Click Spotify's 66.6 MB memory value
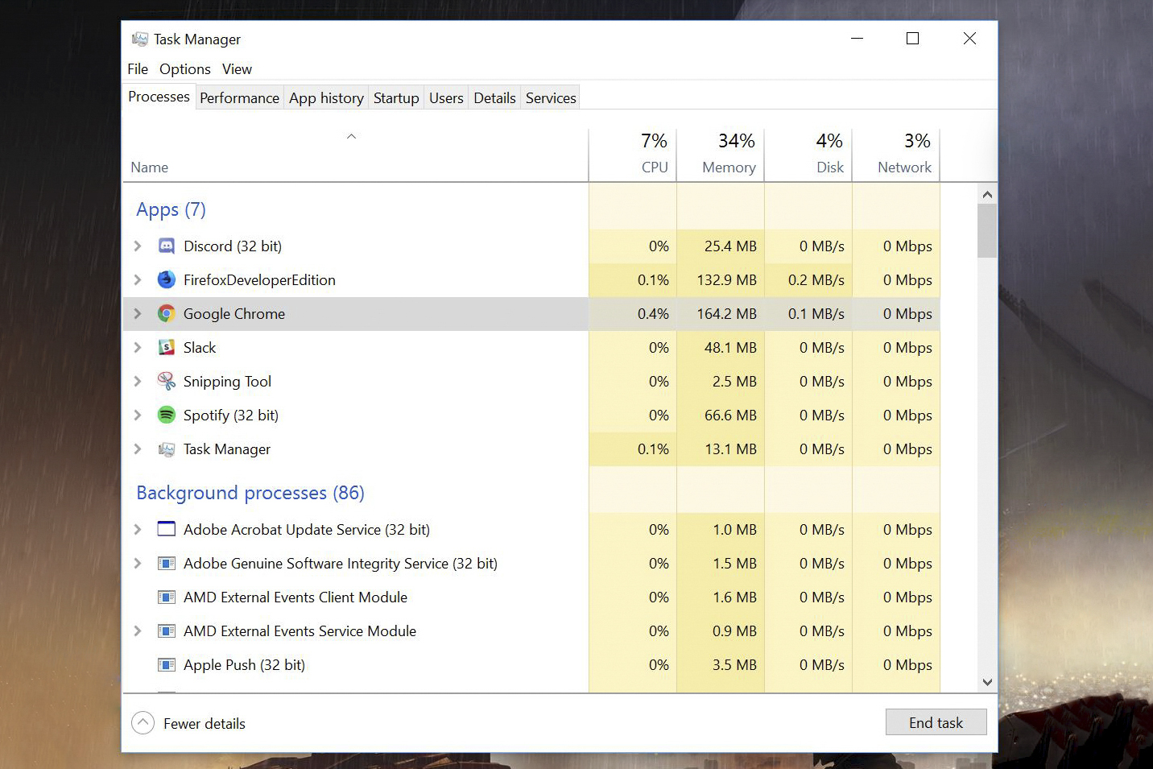This screenshot has width=1153, height=769. coord(730,416)
